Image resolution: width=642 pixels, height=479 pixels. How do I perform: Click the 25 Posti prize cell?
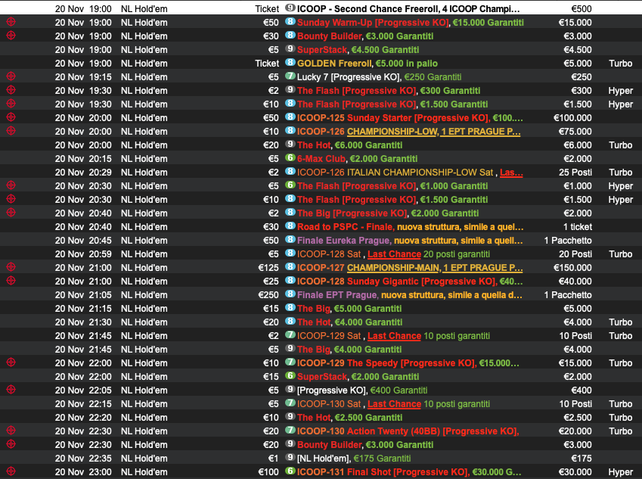click(575, 173)
